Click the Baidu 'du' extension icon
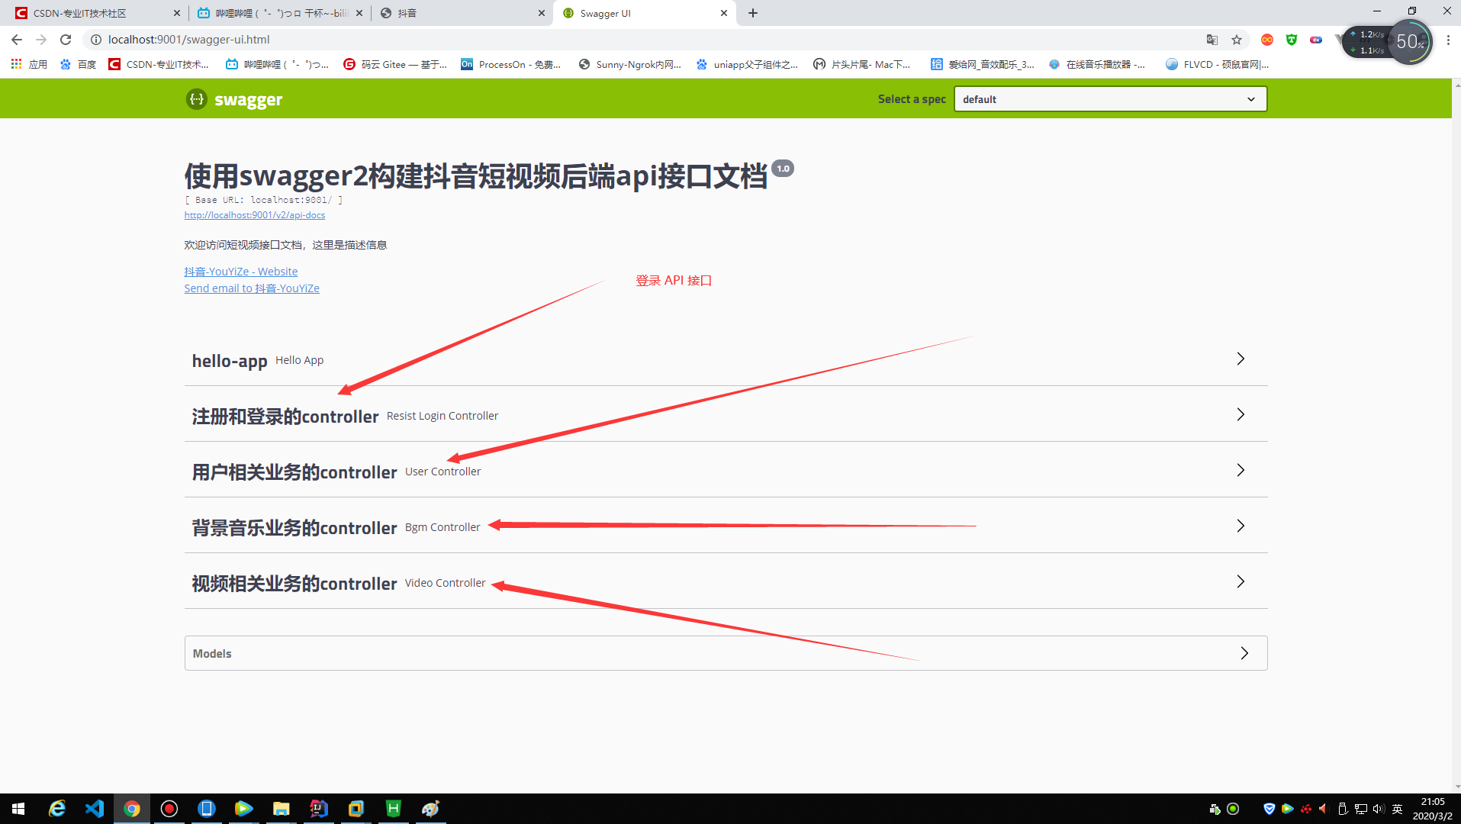Screen dimensions: 1461x824 point(1316,40)
